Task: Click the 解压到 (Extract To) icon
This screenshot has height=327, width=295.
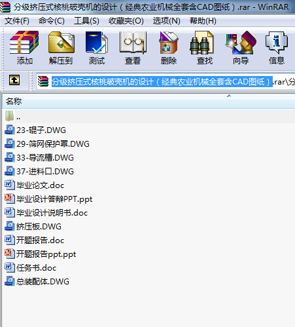Action: pyautogui.click(x=61, y=48)
